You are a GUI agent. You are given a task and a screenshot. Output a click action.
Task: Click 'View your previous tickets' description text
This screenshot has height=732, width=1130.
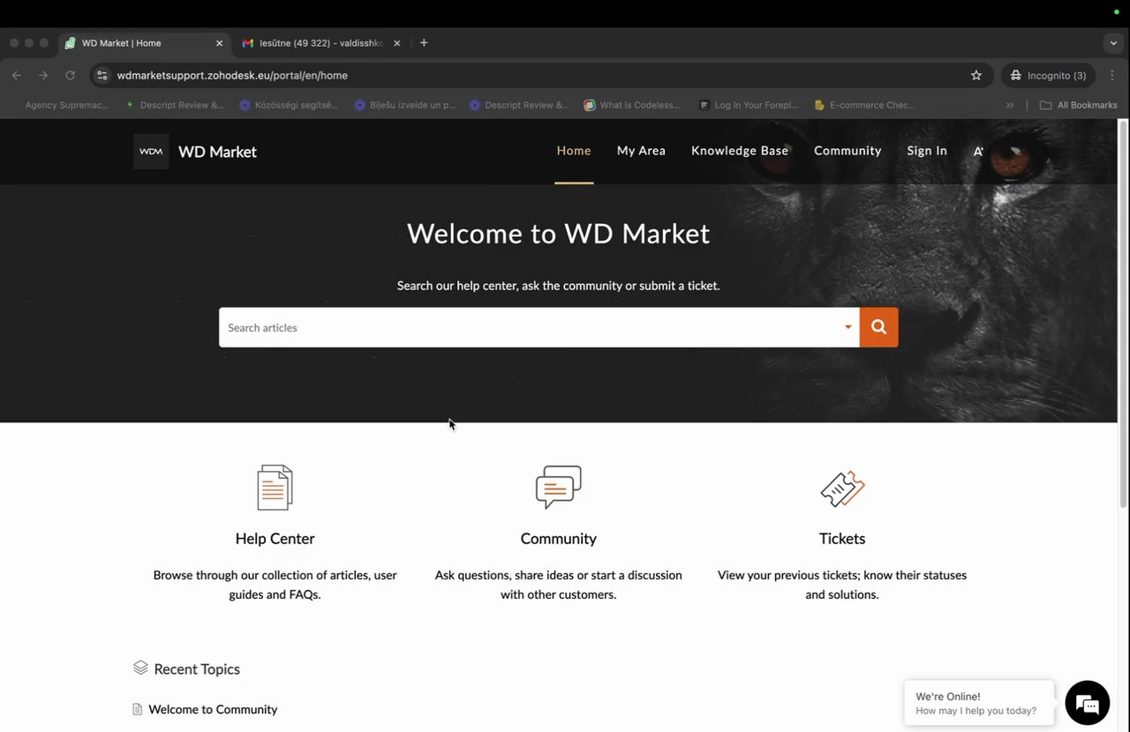tap(842, 585)
